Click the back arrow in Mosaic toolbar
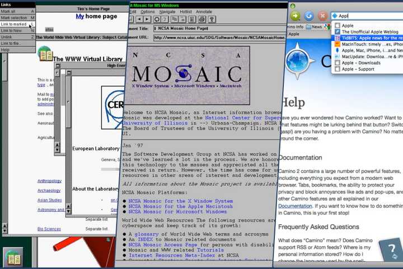The width and height of the screenshot is (403, 269). [x=139, y=19]
